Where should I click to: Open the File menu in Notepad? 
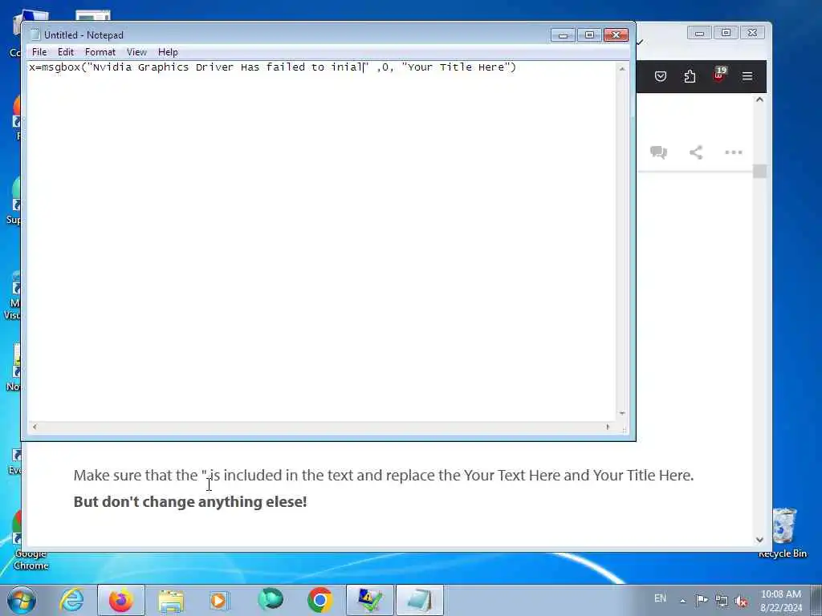point(39,52)
